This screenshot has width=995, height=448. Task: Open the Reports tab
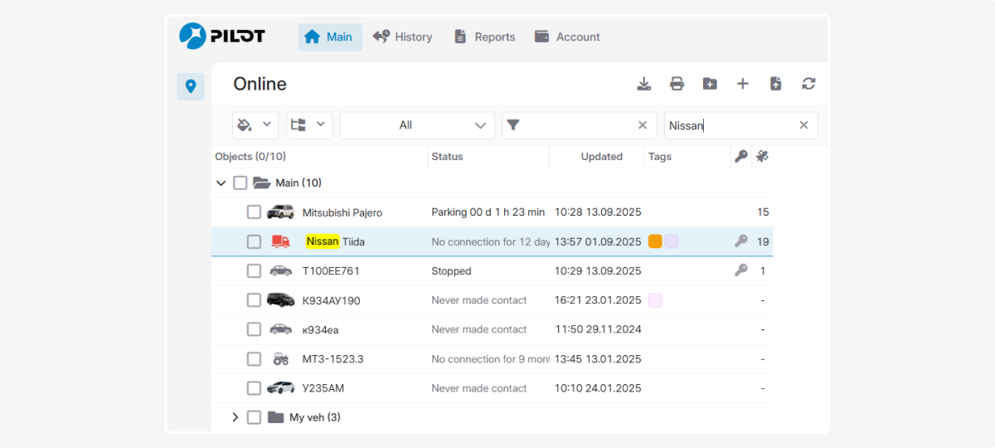[x=484, y=37]
